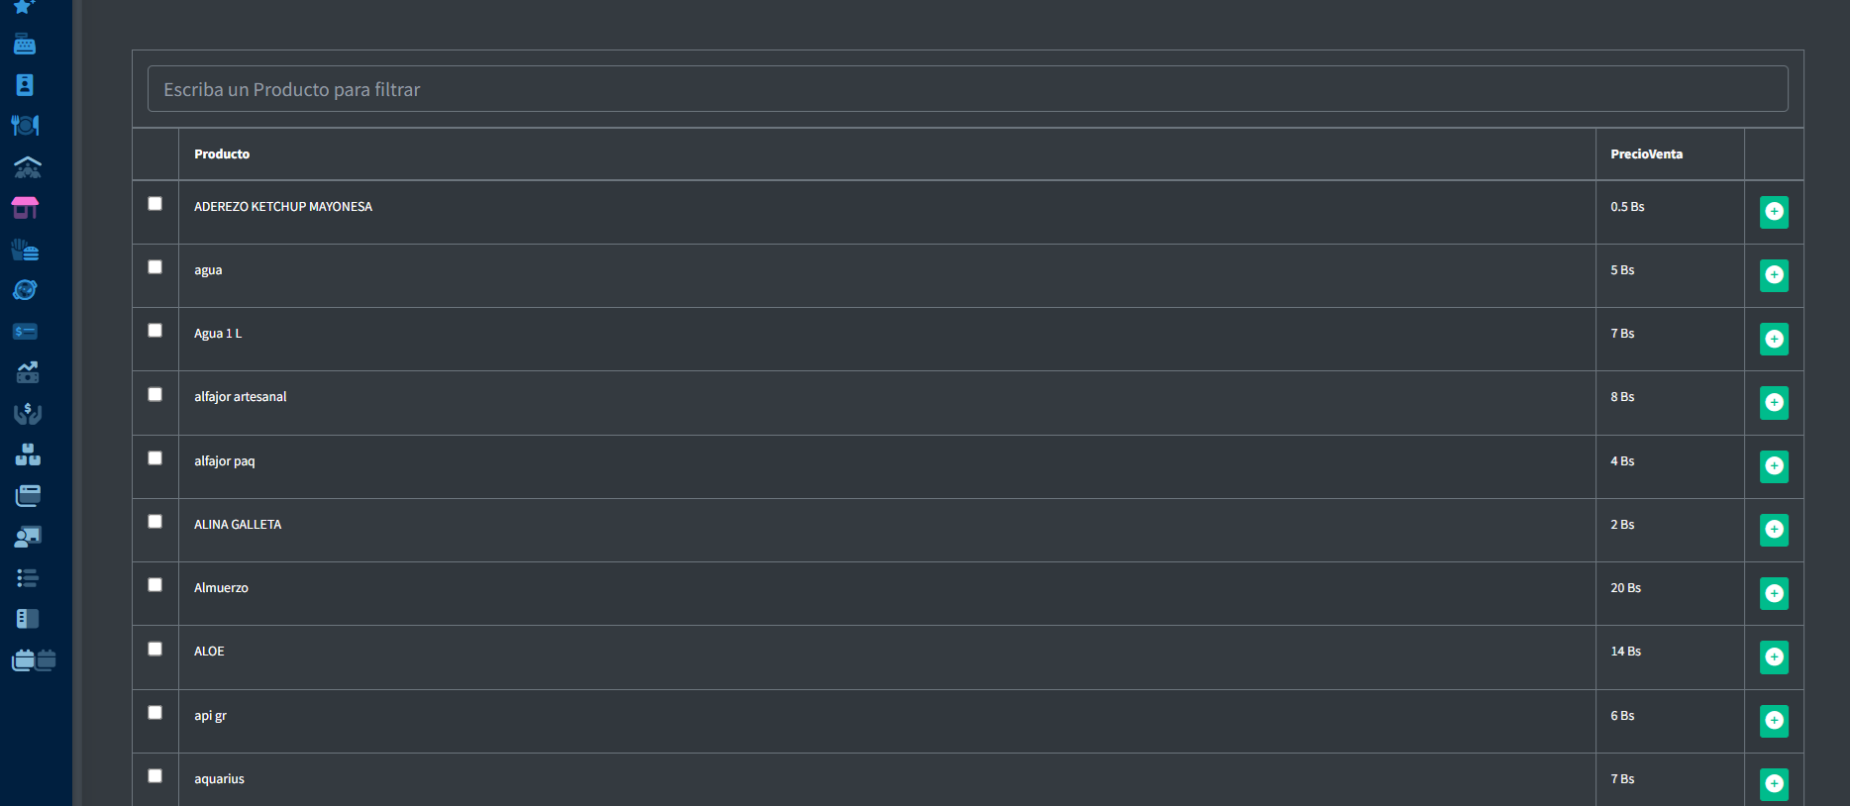Viewport: 1850px width, 806px height.
Task: Select the pink store sidebar icon
Action: 25,208
